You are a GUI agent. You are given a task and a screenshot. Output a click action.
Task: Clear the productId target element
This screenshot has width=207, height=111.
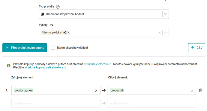[x=192, y=90]
